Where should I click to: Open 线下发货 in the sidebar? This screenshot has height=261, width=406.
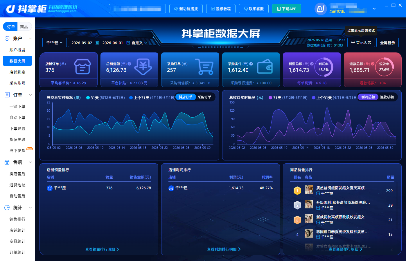[17, 151]
